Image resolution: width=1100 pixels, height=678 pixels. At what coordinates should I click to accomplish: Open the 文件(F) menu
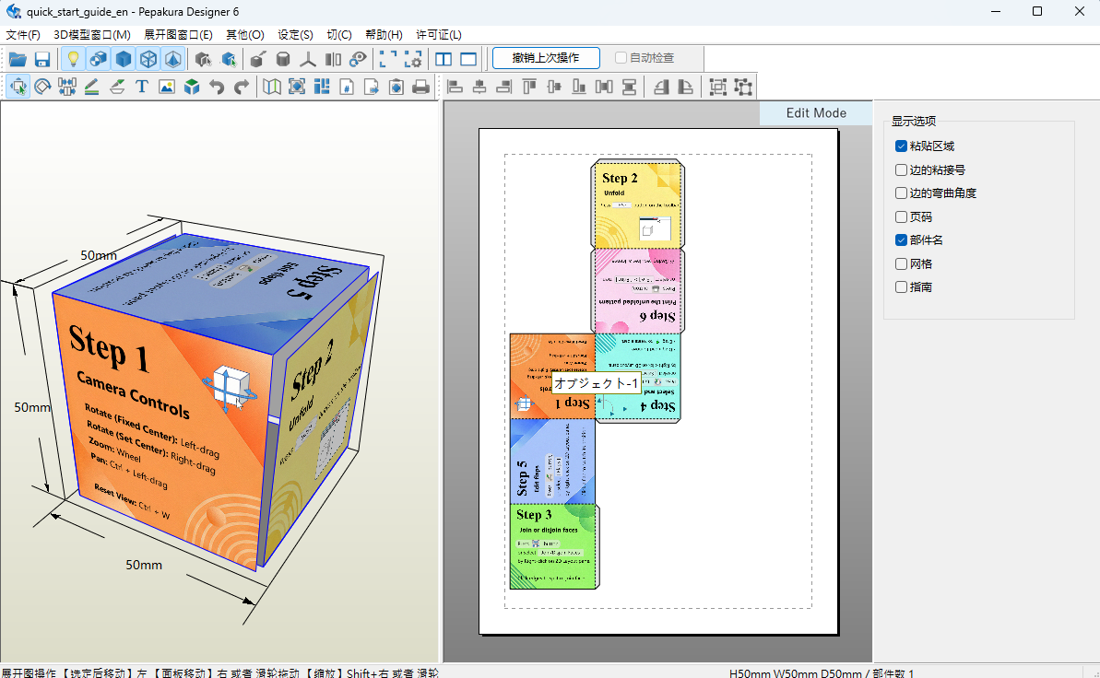coord(23,34)
